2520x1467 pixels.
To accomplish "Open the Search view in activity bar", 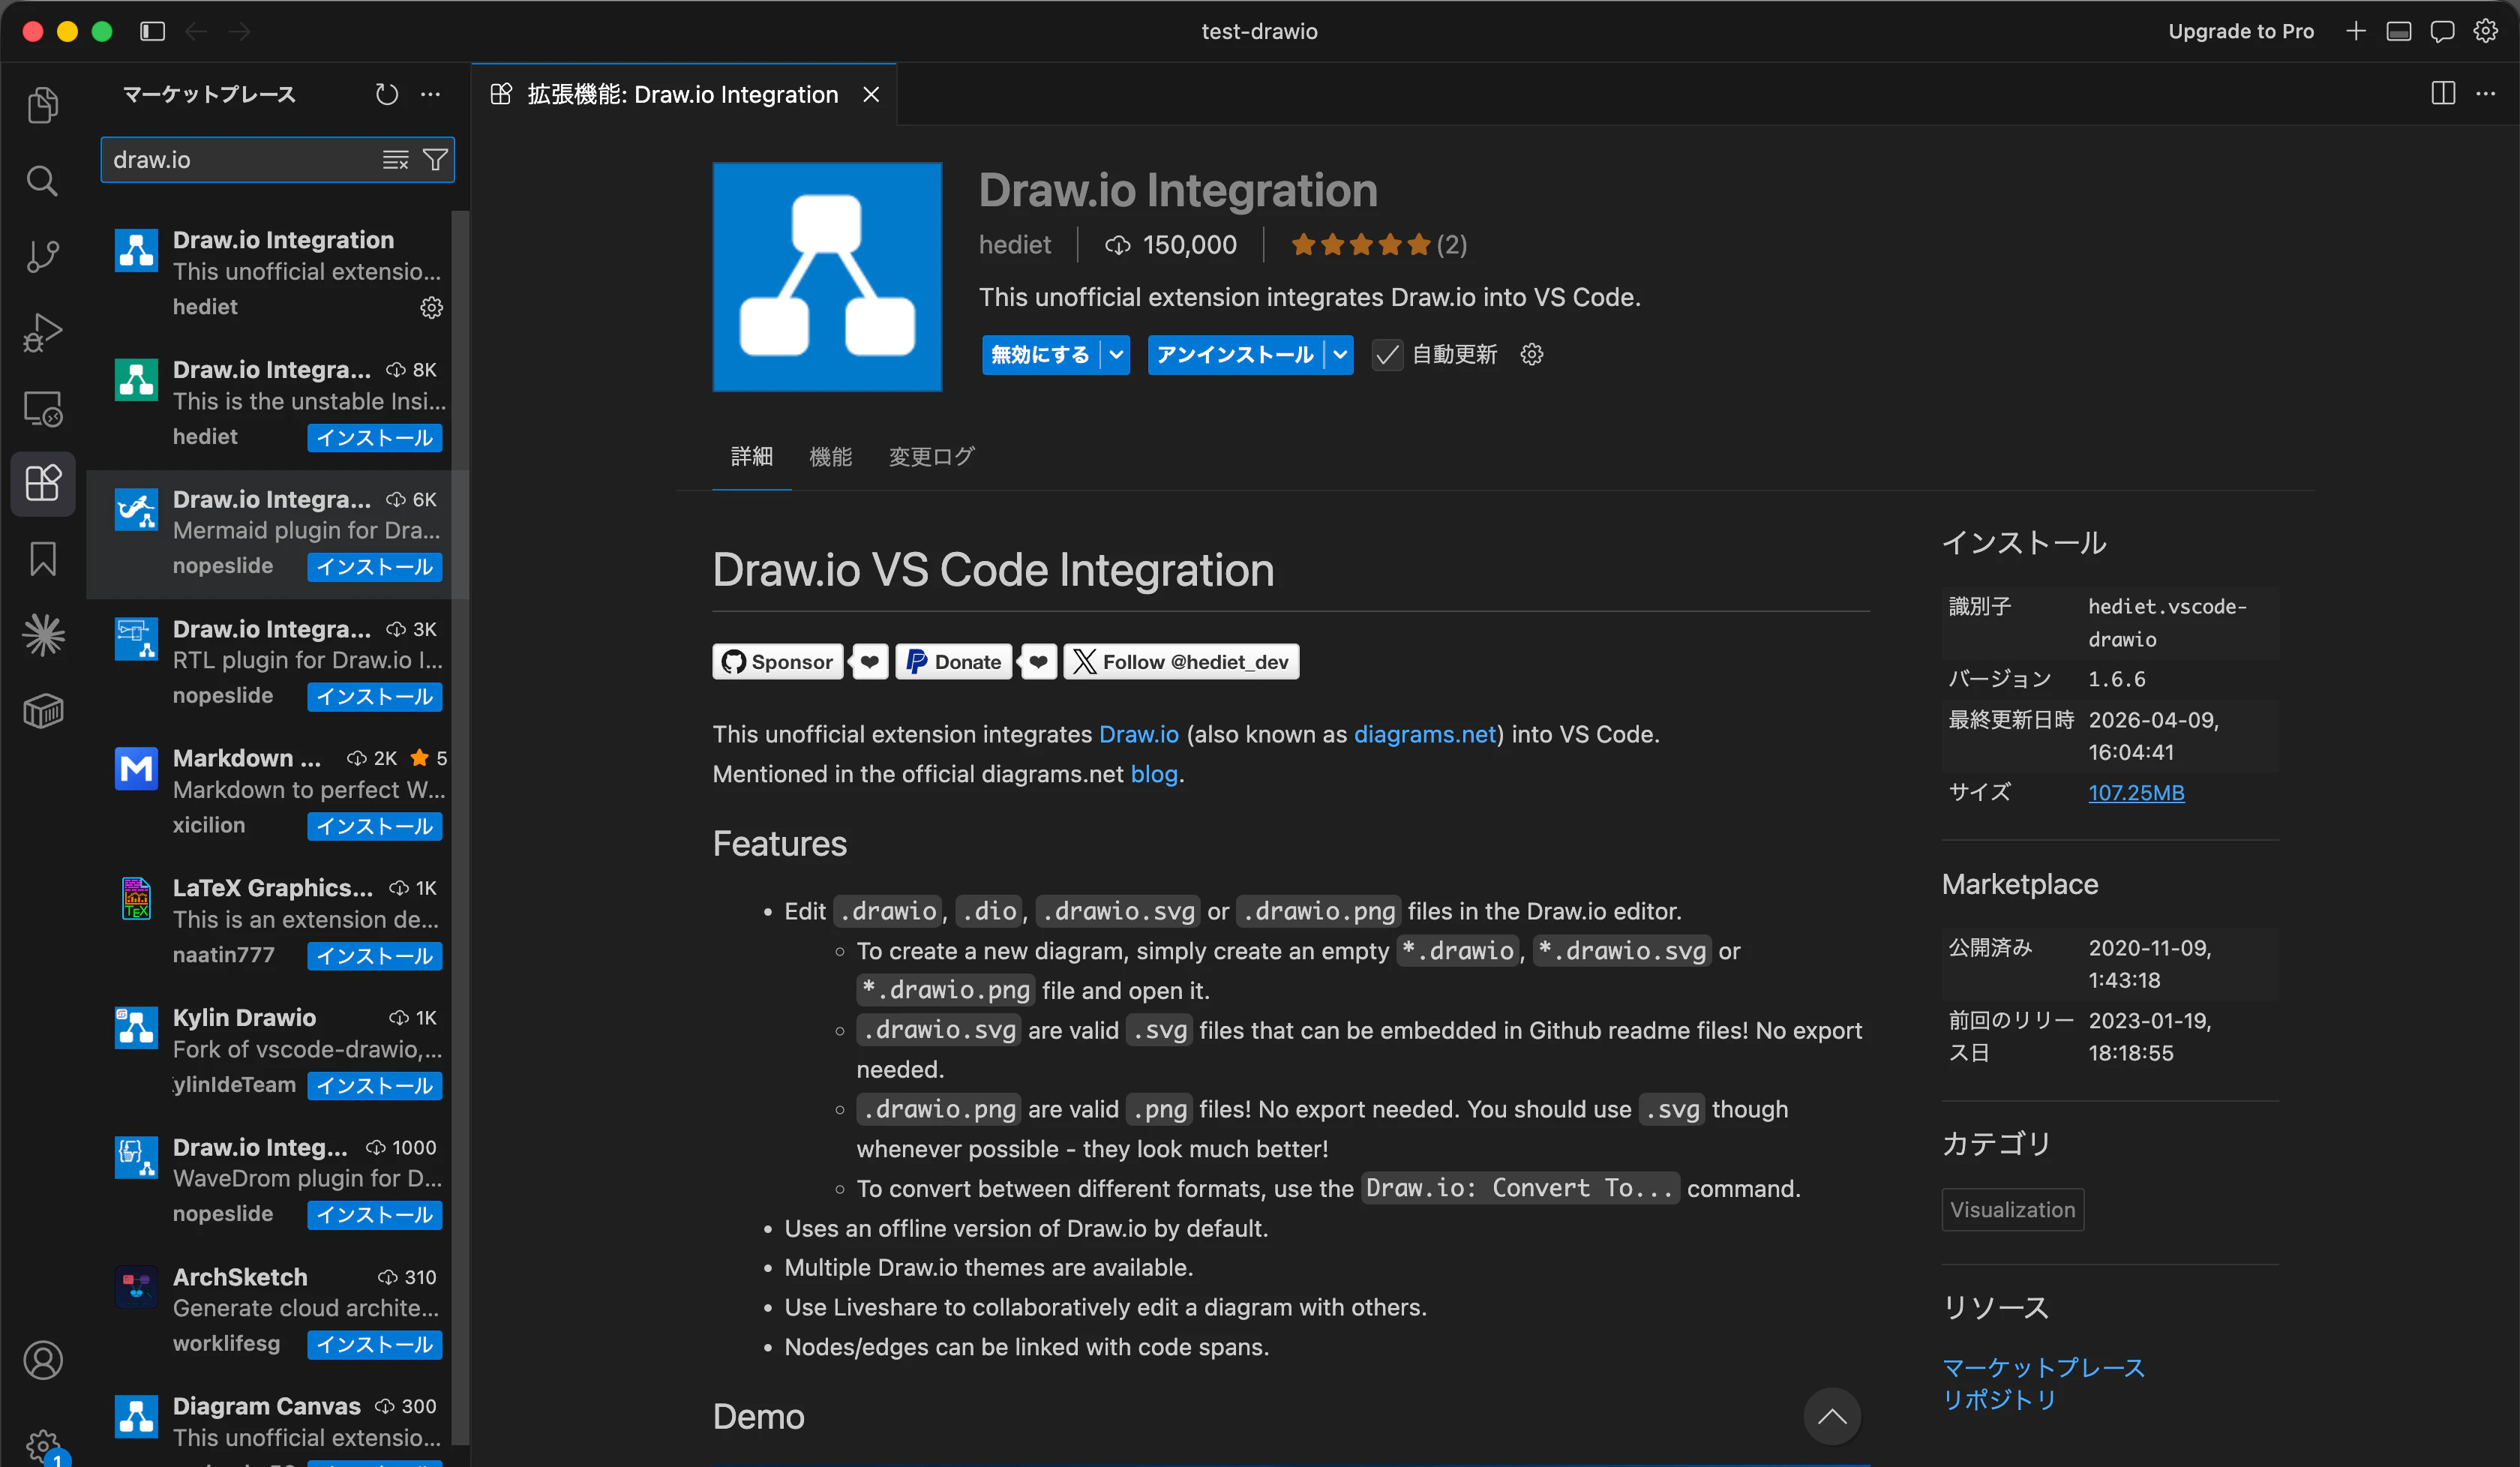I will [42, 181].
